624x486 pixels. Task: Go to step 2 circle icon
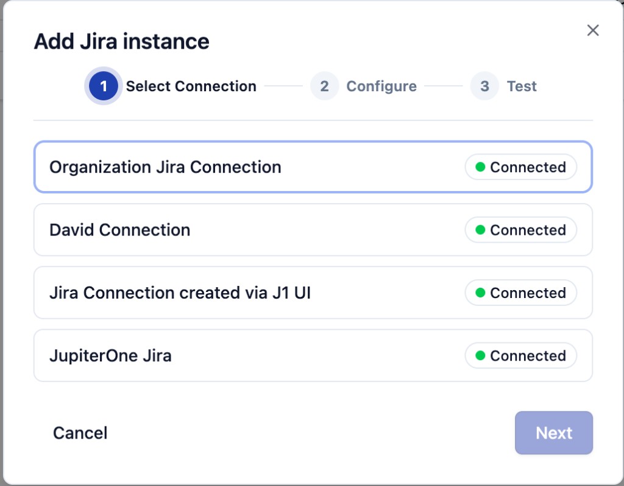pyautogui.click(x=324, y=86)
